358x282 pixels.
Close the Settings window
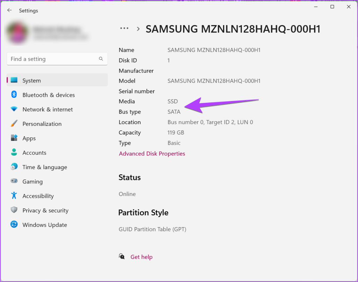[349, 7]
